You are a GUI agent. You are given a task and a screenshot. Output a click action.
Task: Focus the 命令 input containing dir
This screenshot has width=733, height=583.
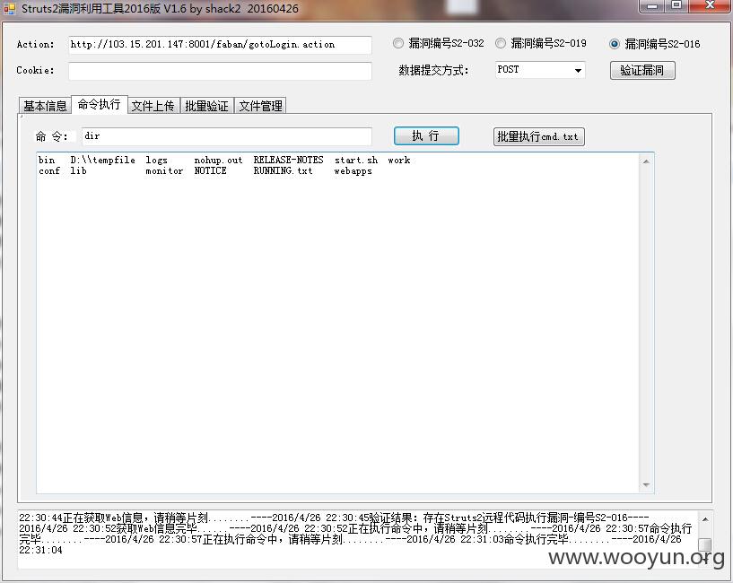pos(227,136)
